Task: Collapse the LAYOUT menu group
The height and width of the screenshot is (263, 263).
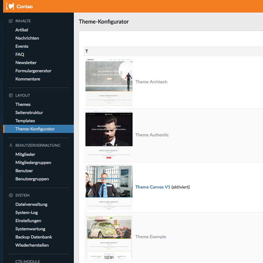Action: 23,95
